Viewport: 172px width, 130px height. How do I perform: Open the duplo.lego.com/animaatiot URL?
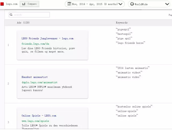coord(39,82)
